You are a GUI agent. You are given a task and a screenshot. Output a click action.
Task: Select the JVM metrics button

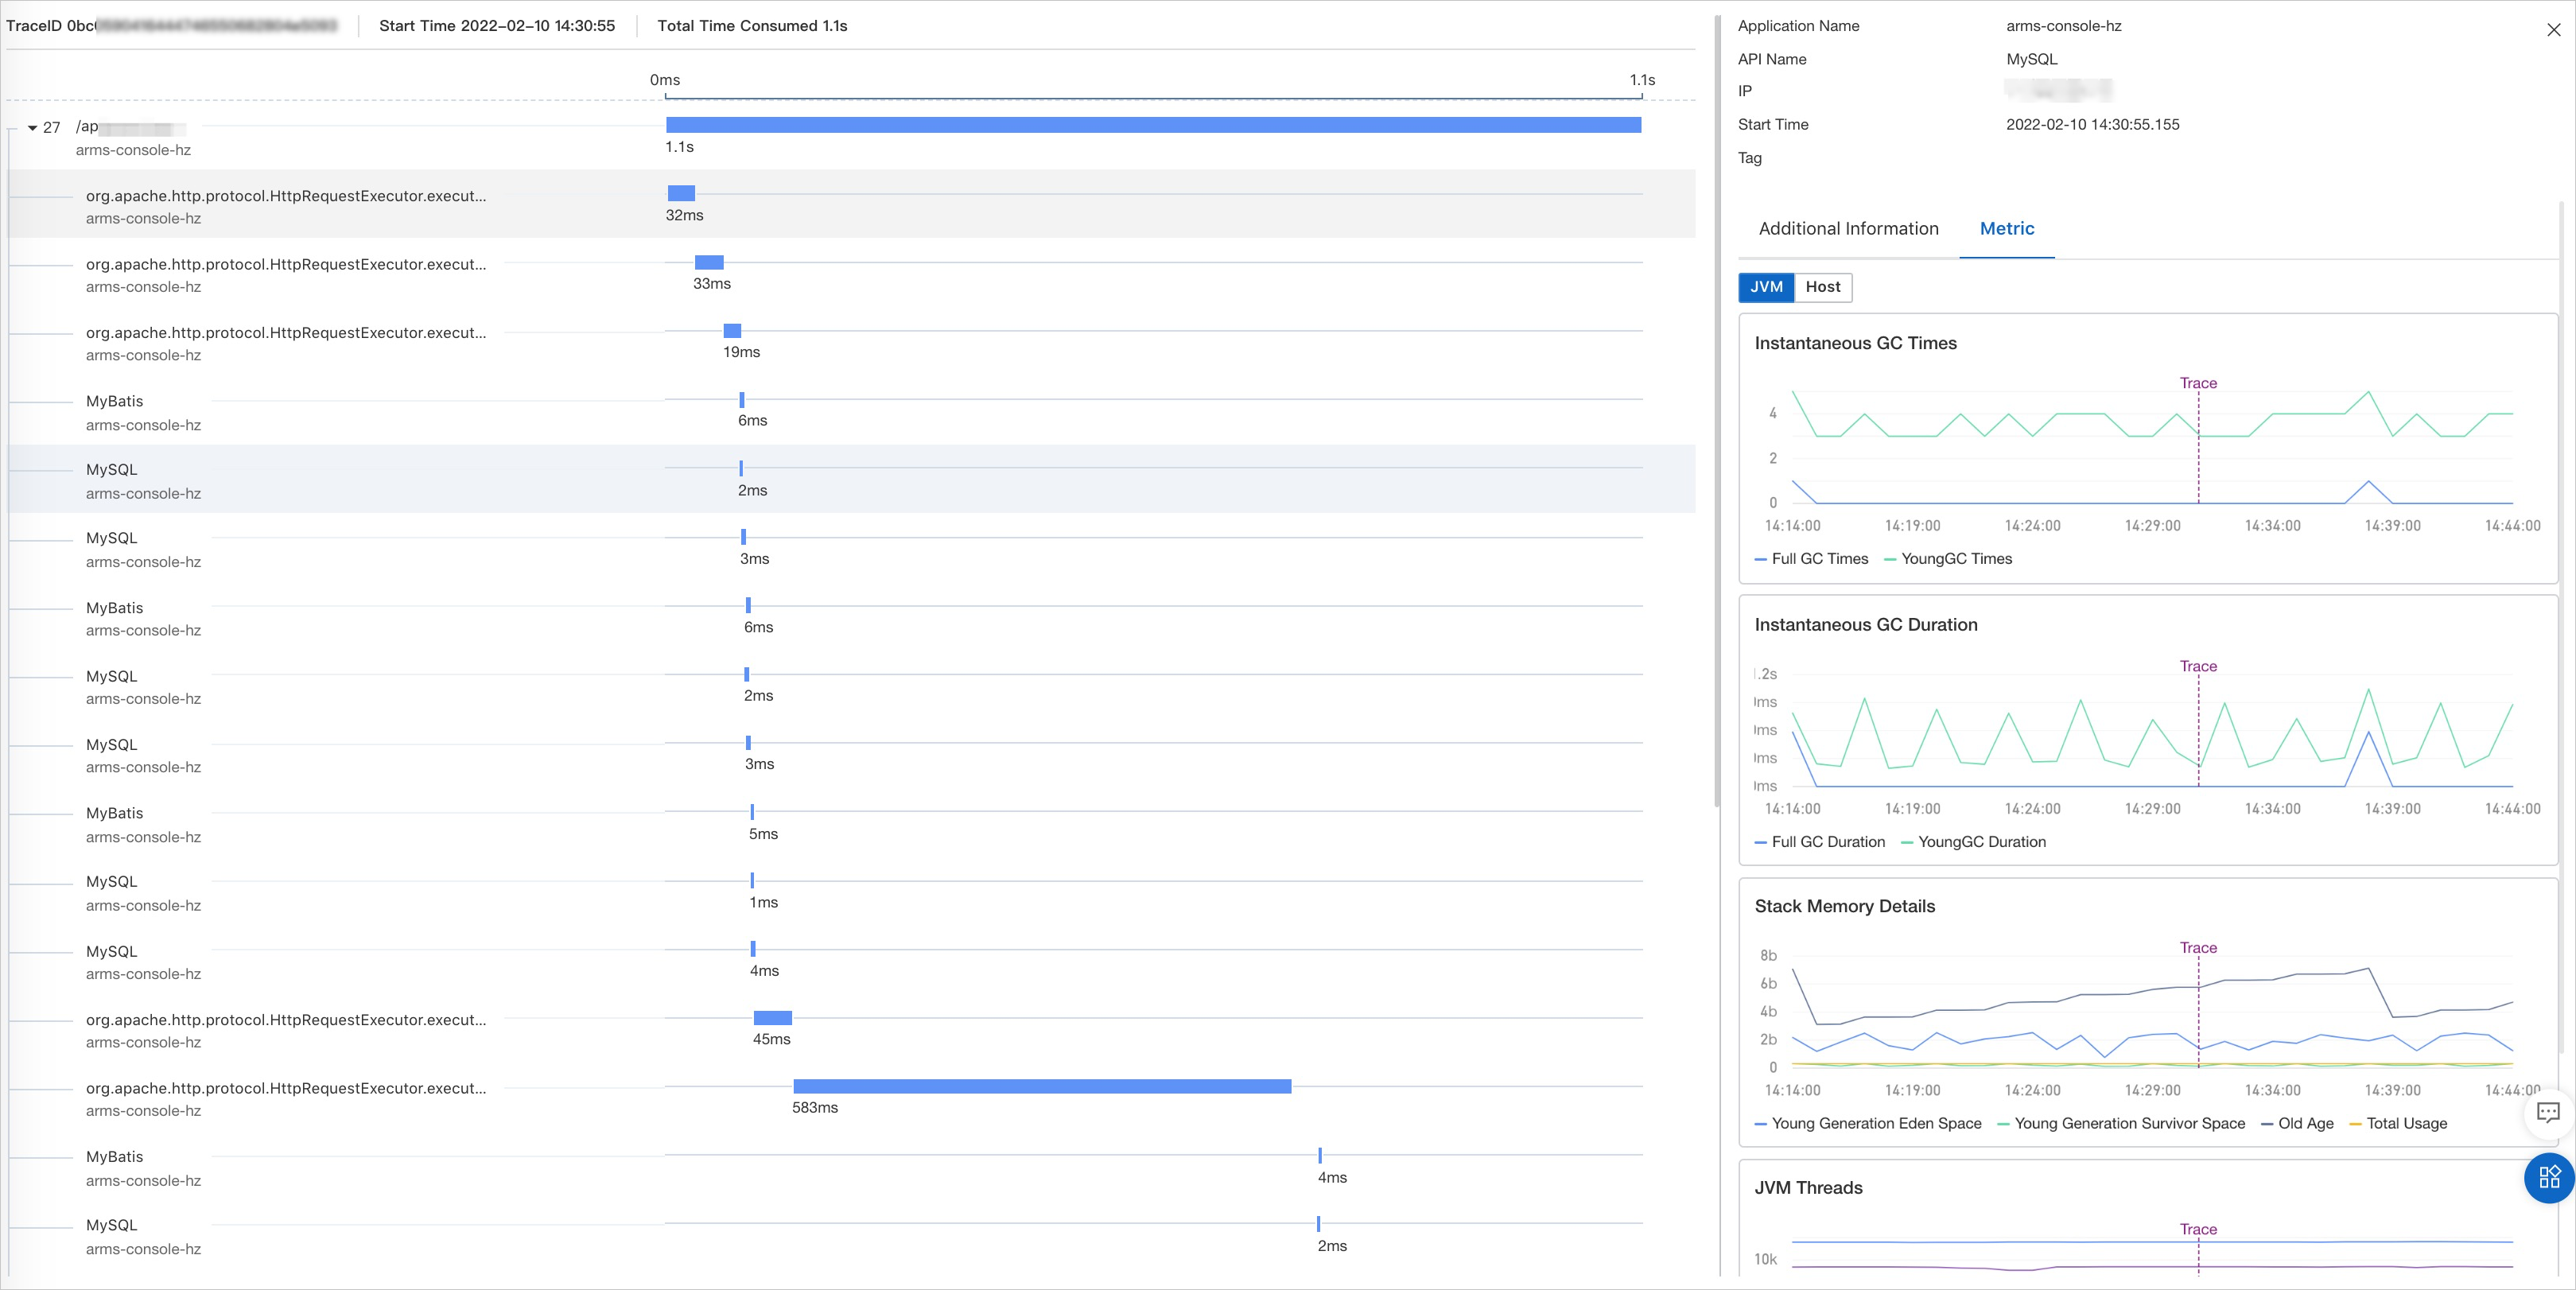(x=1766, y=287)
